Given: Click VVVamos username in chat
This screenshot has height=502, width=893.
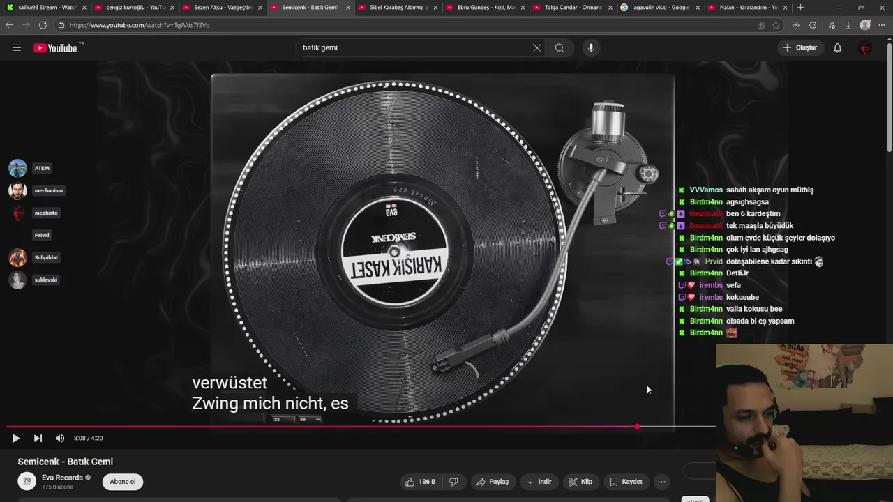Looking at the screenshot, I should click(x=706, y=190).
